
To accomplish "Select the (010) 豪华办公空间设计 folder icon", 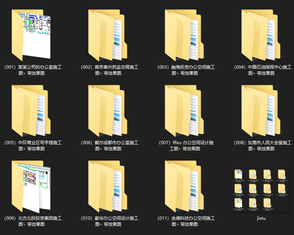I will point(108,186).
